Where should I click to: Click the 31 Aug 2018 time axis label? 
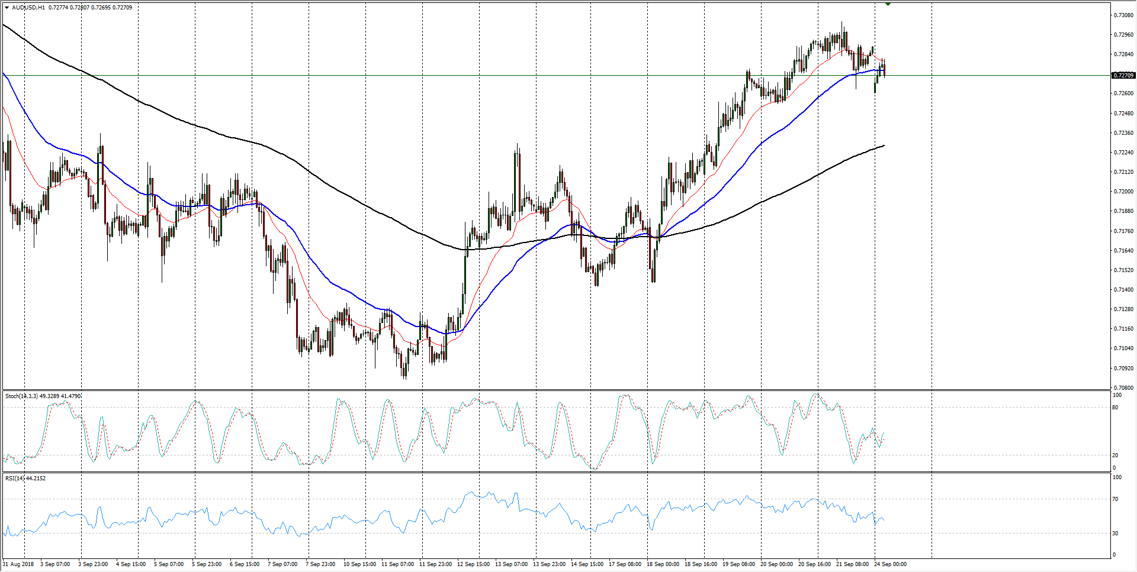(18, 564)
